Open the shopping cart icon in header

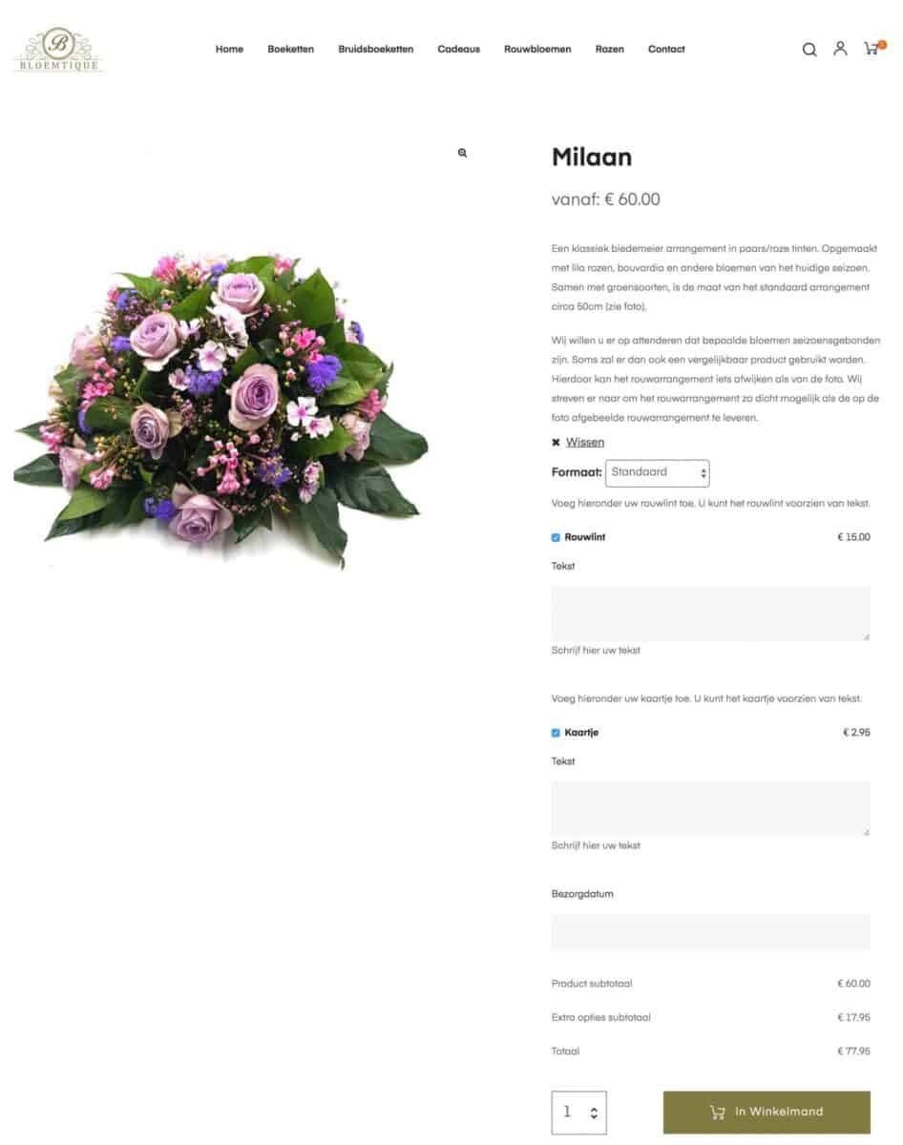873,48
